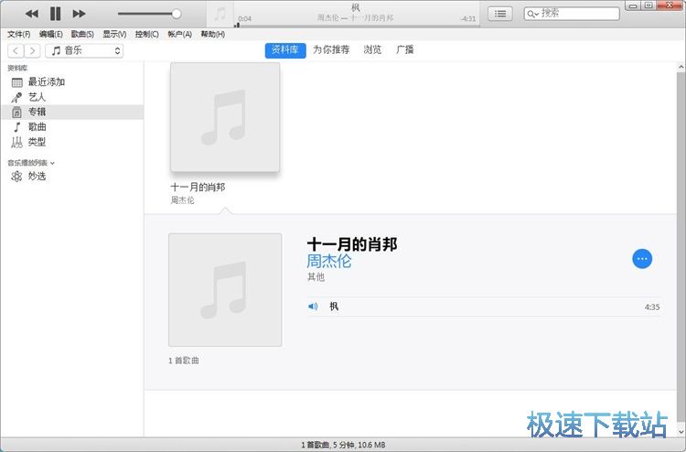The image size is (686, 452).
Task: Maximize the iTunes window
Action: pyautogui.click(x=648, y=5)
